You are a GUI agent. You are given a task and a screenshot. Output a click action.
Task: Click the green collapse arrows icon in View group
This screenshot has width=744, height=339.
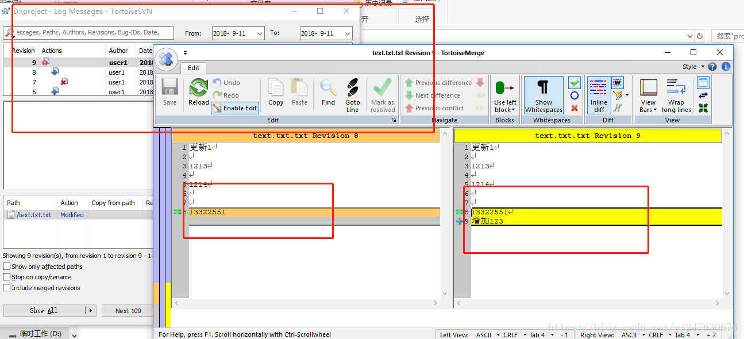coord(703,108)
